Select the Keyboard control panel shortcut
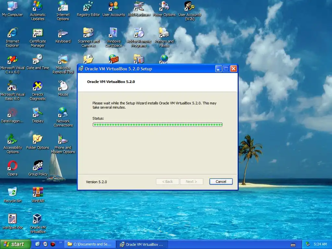This screenshot has height=249, width=332. pos(63,35)
